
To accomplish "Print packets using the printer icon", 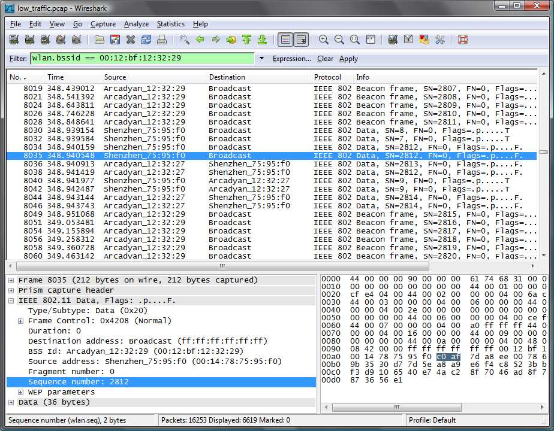I will [162, 40].
